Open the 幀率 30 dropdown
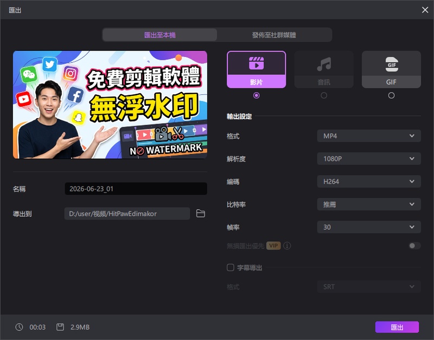Image resolution: width=434 pixels, height=340 pixels. (369, 227)
